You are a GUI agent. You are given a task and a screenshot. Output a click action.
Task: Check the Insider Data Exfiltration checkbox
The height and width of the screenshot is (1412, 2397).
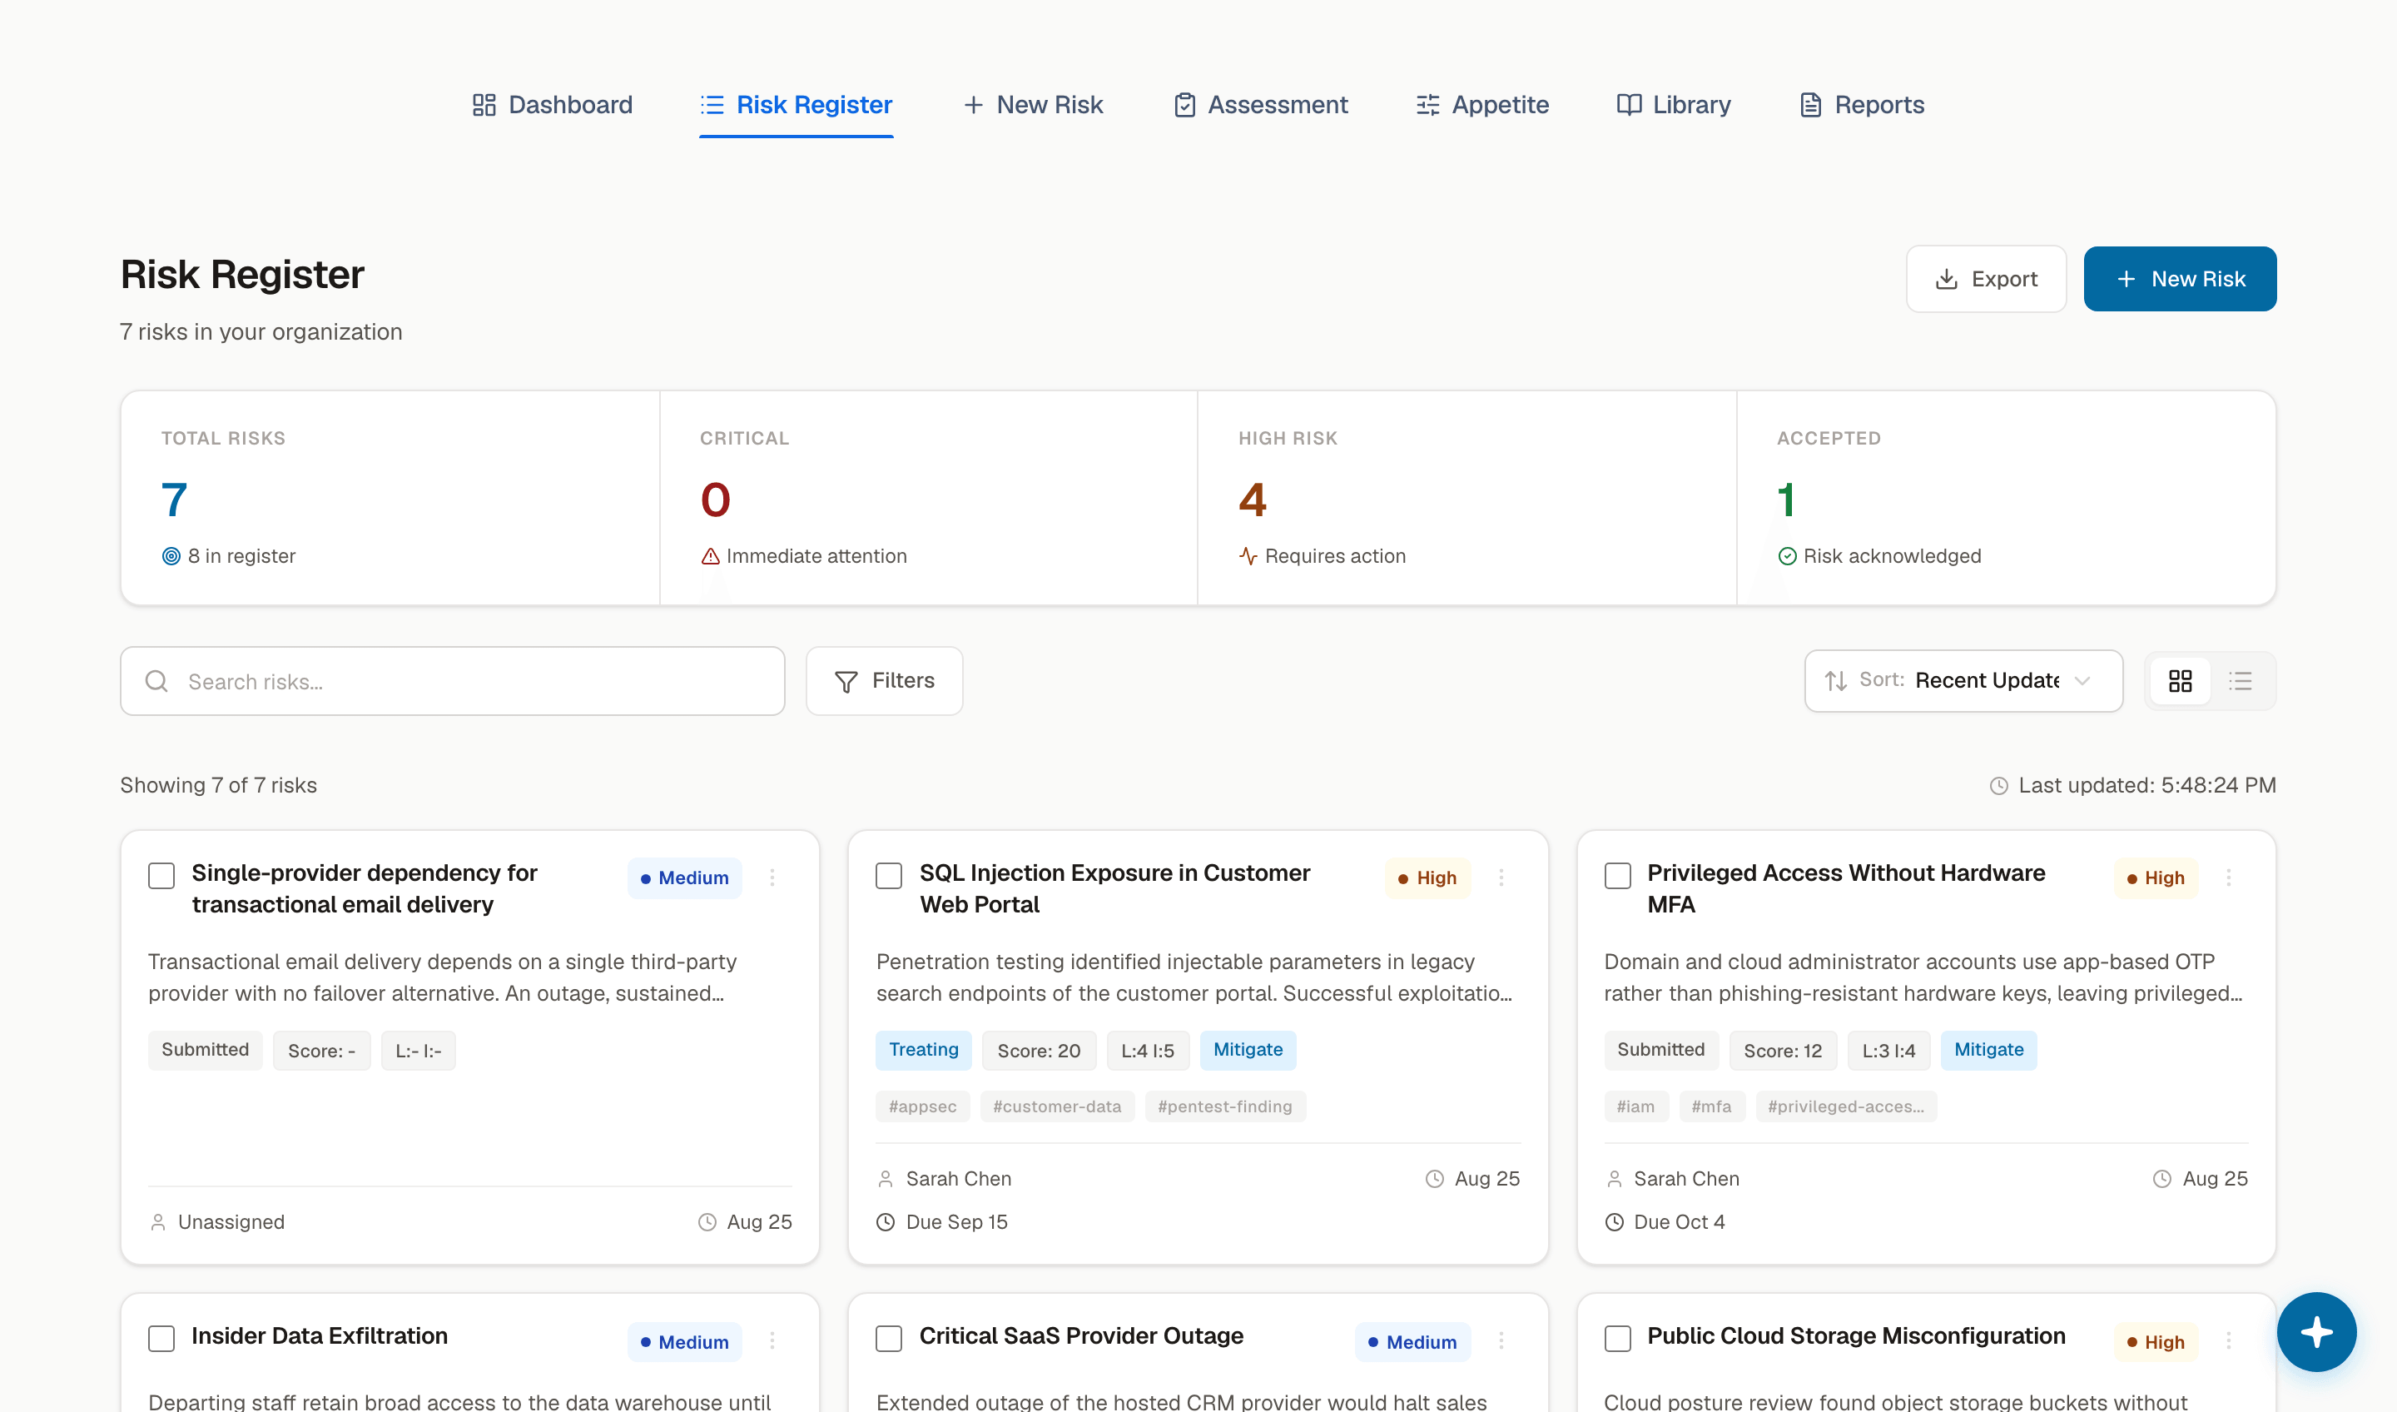[x=161, y=1339]
